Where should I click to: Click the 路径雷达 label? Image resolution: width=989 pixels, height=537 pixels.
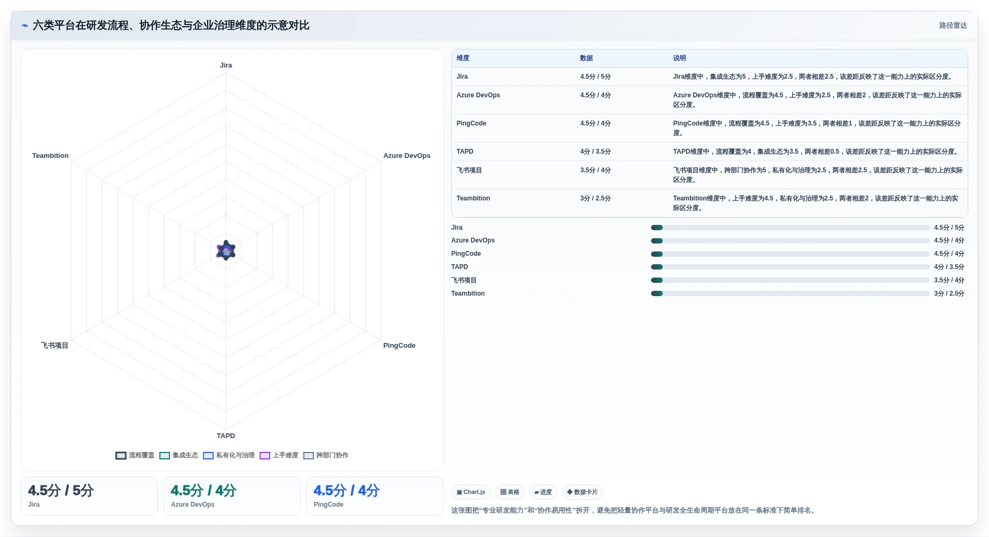coord(953,26)
